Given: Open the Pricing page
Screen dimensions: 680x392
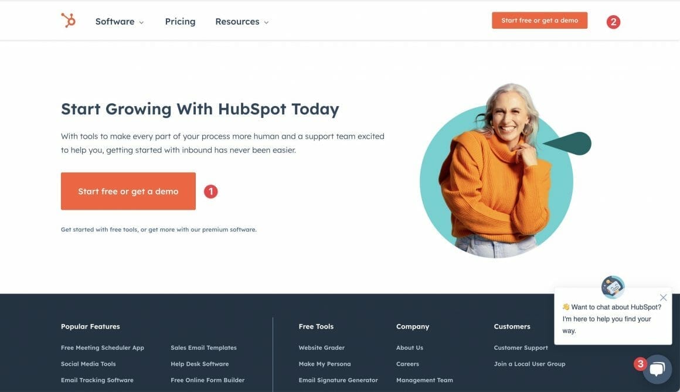Looking at the screenshot, I should pos(180,22).
